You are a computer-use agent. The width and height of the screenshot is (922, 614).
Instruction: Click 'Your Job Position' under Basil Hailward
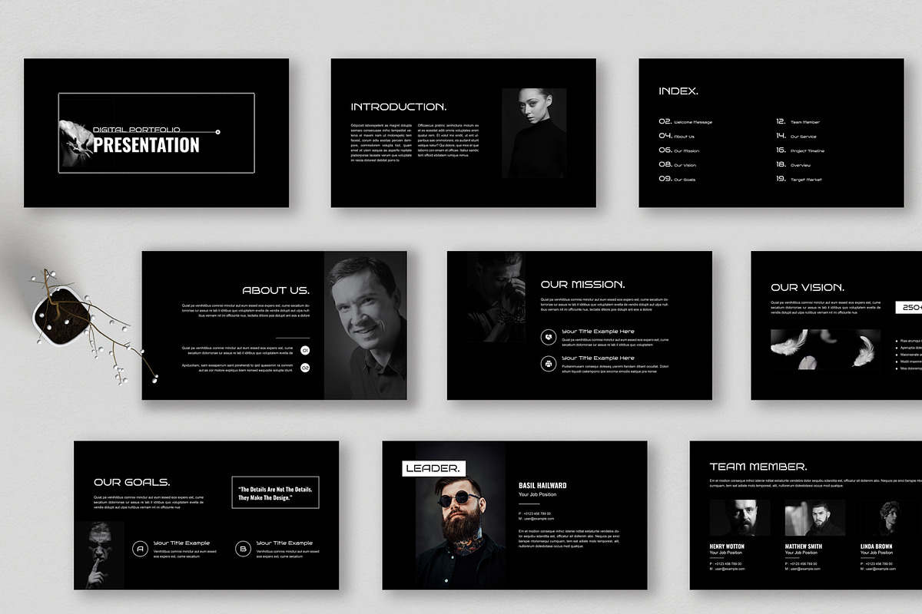click(x=537, y=494)
